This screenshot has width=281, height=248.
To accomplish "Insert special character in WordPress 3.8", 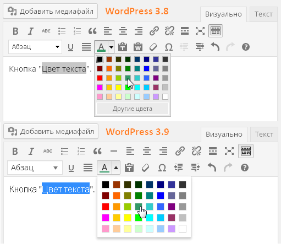I will pos(169,47).
